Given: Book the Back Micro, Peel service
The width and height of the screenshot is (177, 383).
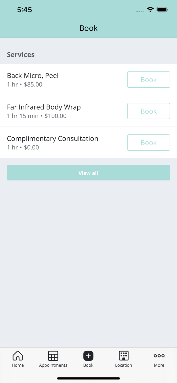Looking at the screenshot, I should 149,80.
